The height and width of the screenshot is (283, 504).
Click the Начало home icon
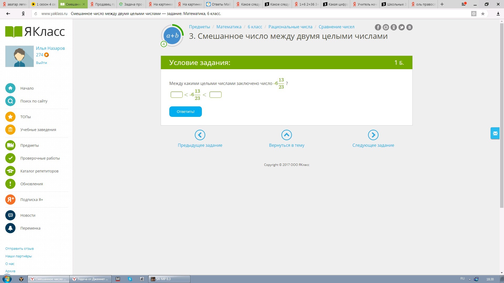(10, 88)
